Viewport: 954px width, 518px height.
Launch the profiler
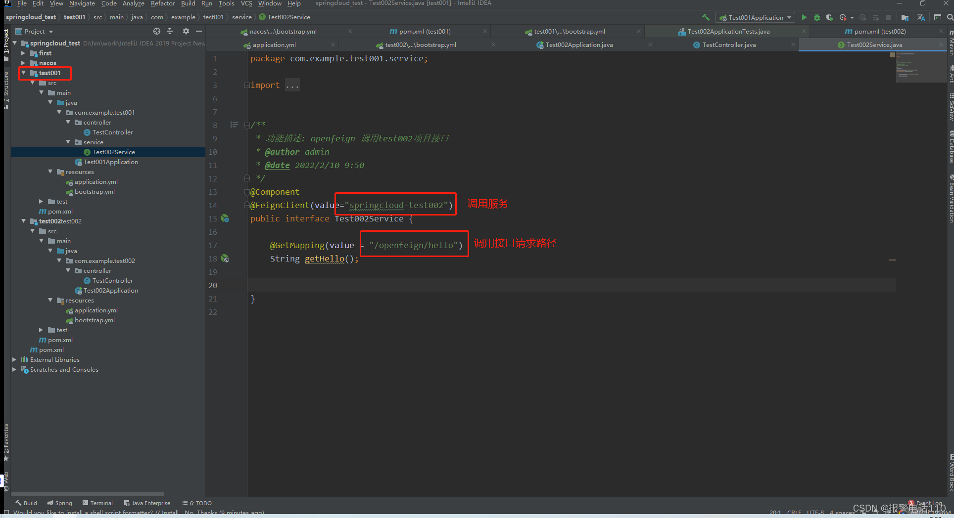(x=843, y=17)
